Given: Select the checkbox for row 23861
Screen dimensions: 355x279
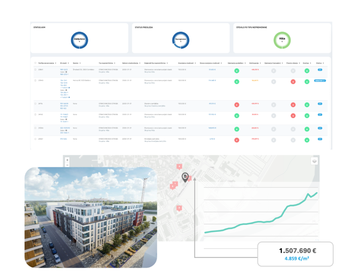Looking at the screenshot, I should click(35, 70).
